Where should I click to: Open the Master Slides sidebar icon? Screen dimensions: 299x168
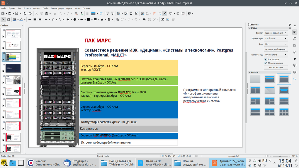pos(295,79)
